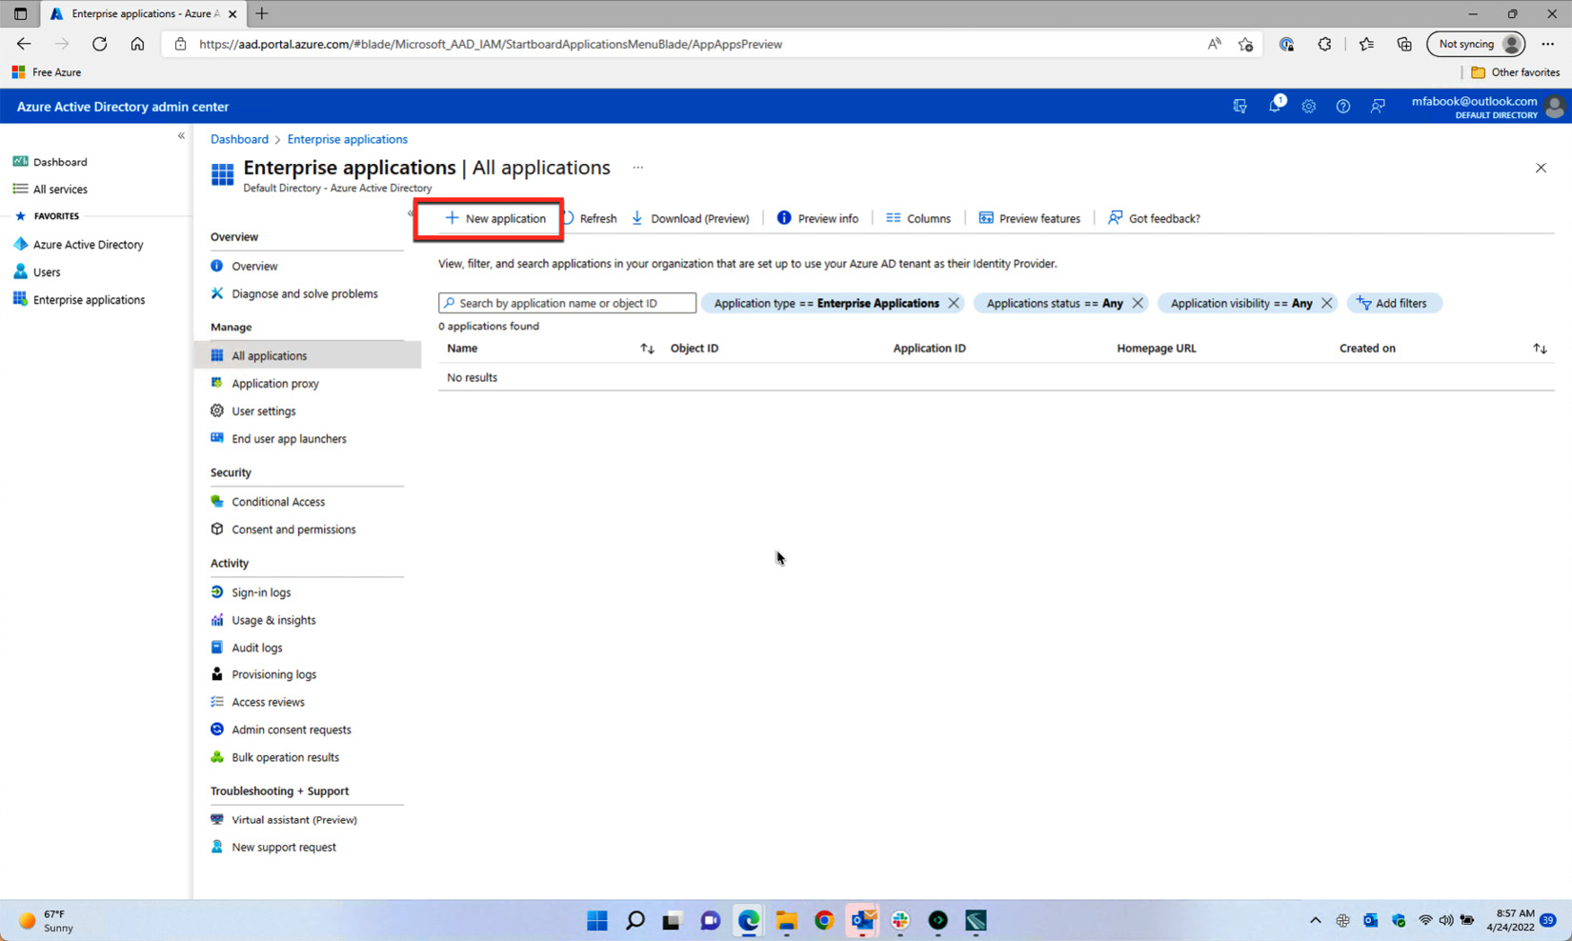Open portal settings gear
This screenshot has width=1572, height=941.
click(1309, 107)
